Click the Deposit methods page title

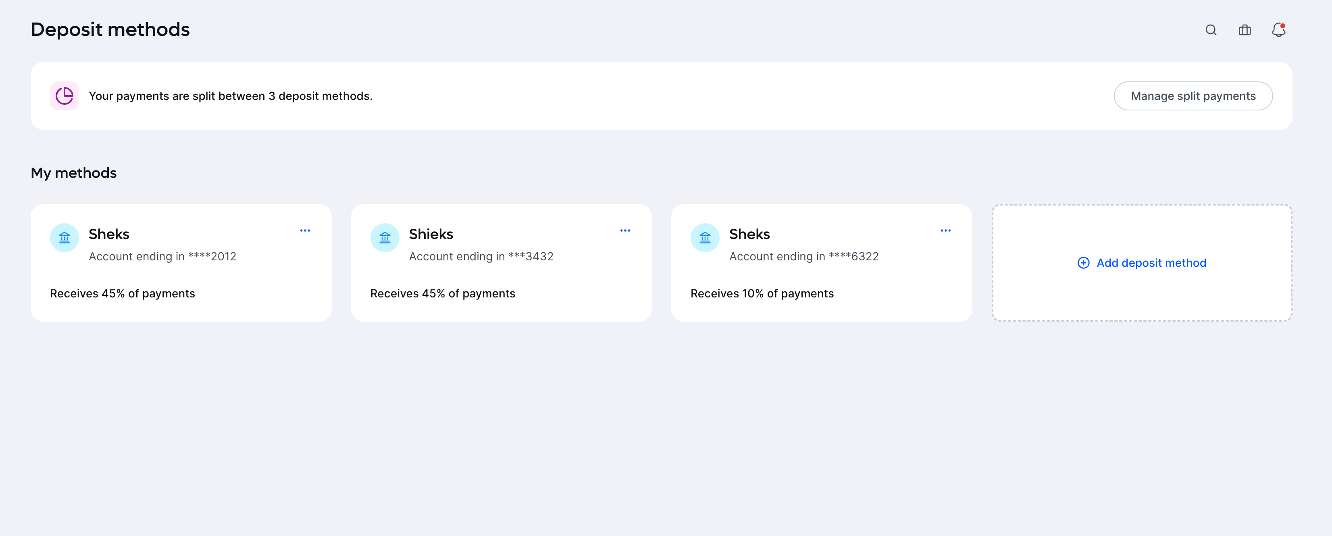110,29
